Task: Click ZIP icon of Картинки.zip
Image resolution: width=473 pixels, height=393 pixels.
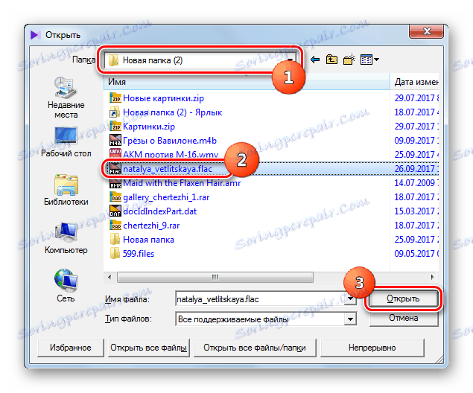Action: pyautogui.click(x=115, y=127)
